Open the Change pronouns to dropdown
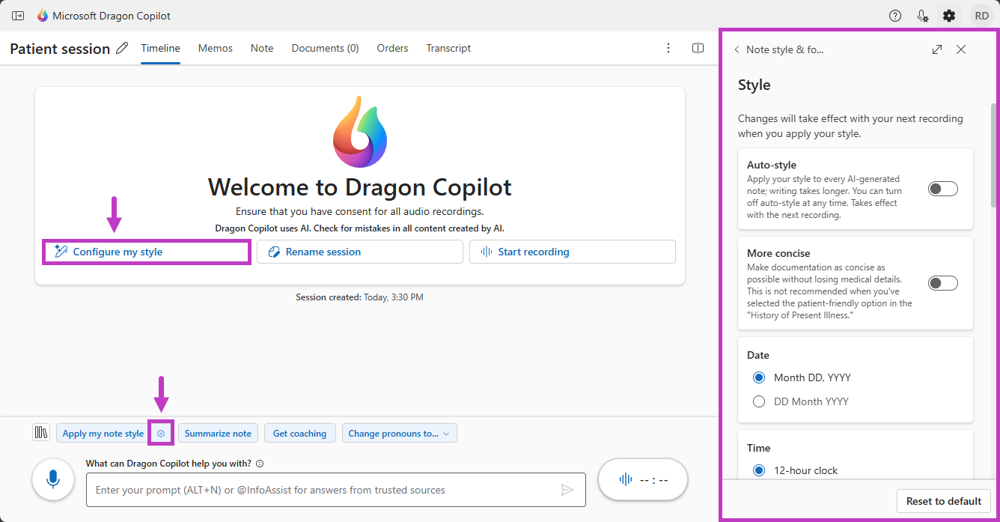Viewport: 1000px width, 522px height. coord(399,433)
